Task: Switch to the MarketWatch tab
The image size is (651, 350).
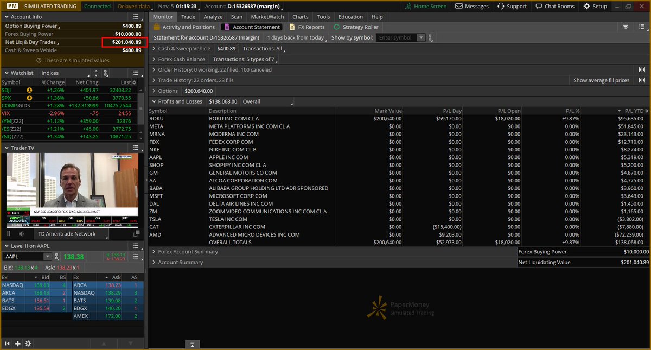Action: click(x=267, y=17)
